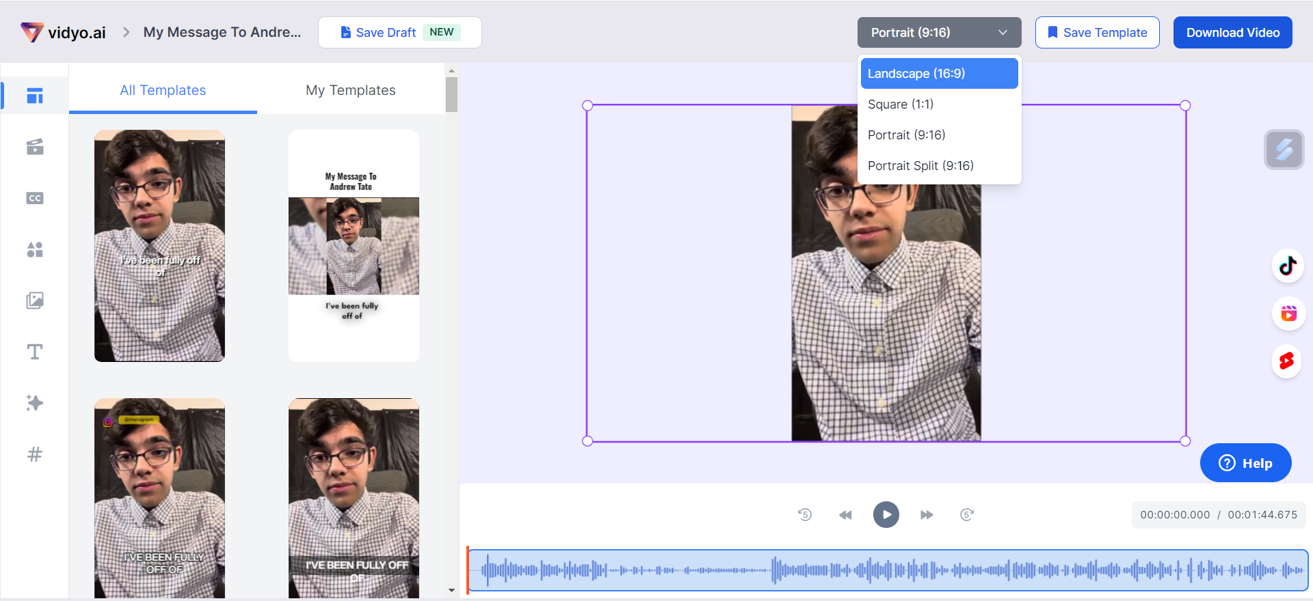Play the video
1313x601 pixels.
[x=886, y=514]
